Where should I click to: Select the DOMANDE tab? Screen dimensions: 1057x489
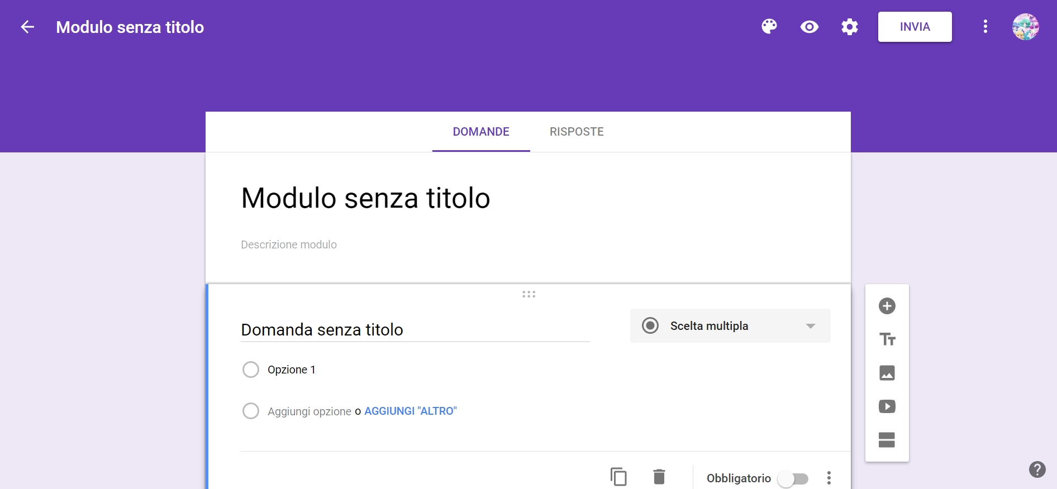(481, 132)
